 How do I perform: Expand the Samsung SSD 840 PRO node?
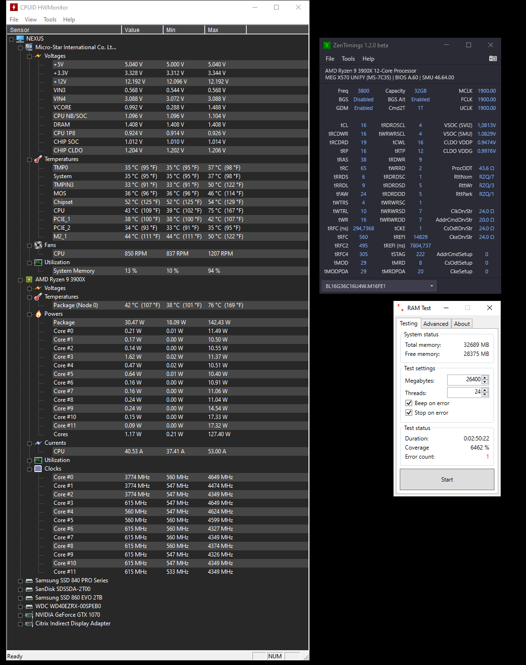coord(20,581)
